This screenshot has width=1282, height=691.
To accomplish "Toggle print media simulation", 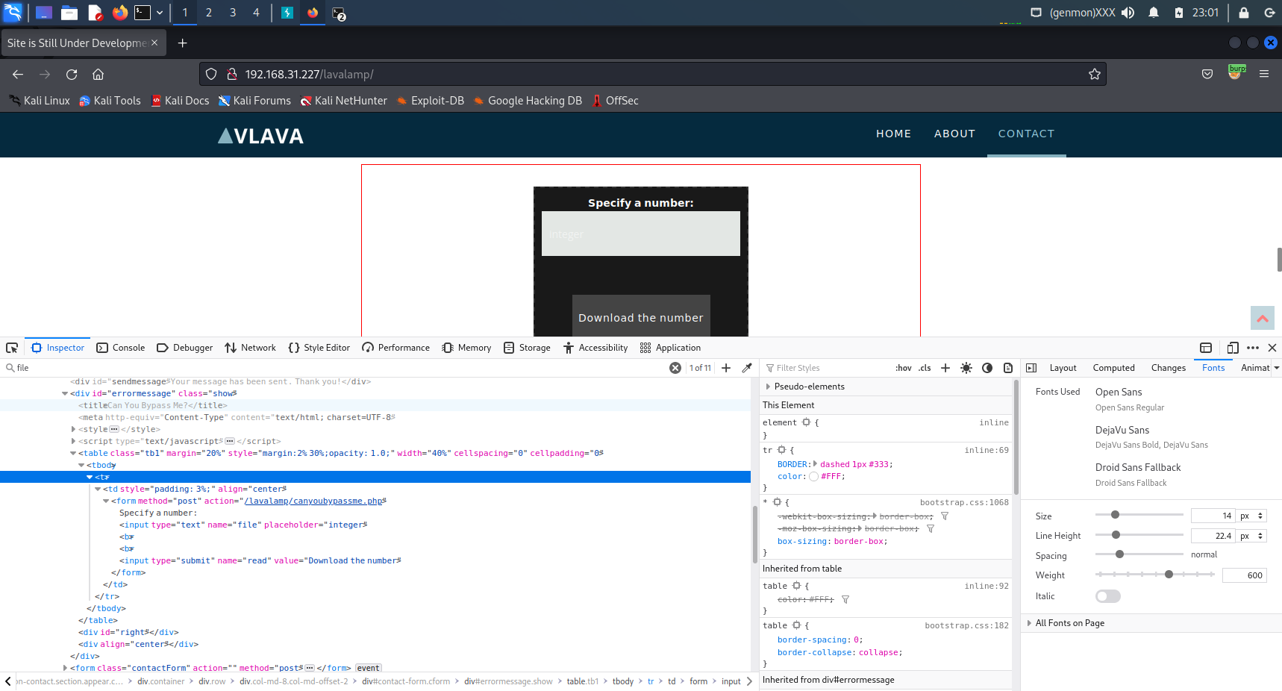I will 1008,368.
